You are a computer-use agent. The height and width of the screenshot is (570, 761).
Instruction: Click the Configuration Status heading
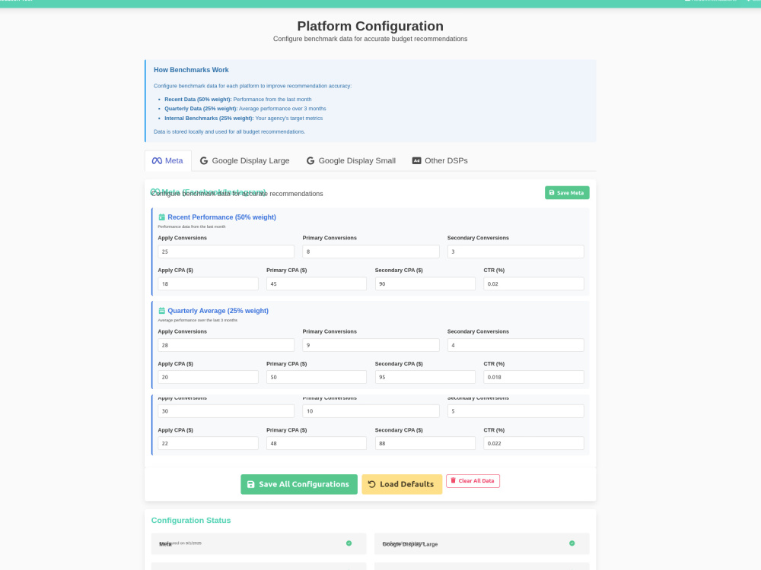click(191, 520)
